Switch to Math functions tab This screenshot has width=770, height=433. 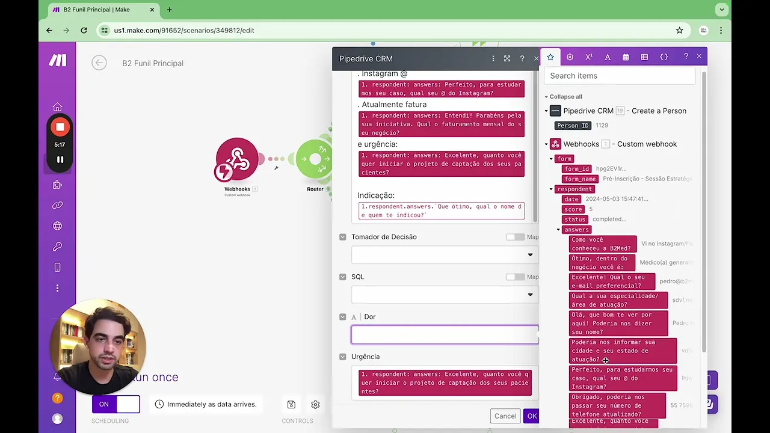588,57
